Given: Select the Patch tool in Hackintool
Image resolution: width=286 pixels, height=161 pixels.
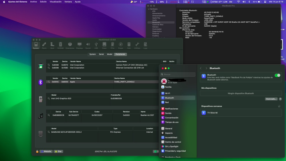Looking at the screenshot, I should (x=44, y=45).
